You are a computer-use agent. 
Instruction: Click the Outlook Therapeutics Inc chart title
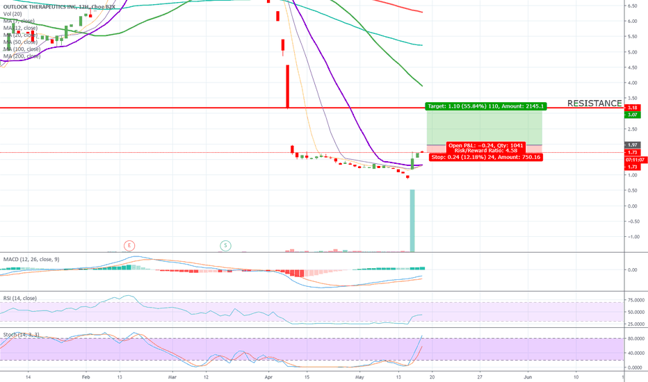click(59, 7)
